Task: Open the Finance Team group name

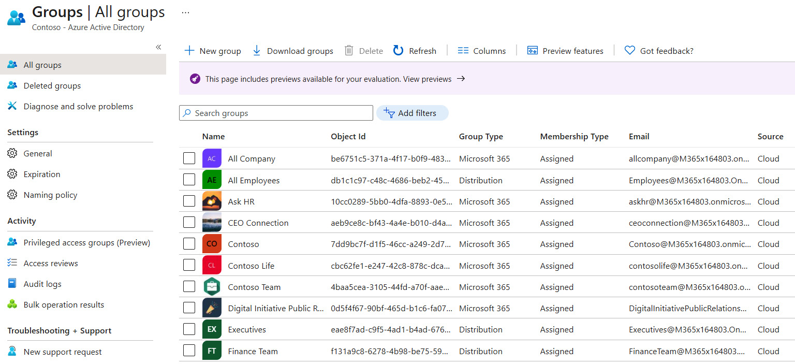Action: pyautogui.click(x=253, y=351)
